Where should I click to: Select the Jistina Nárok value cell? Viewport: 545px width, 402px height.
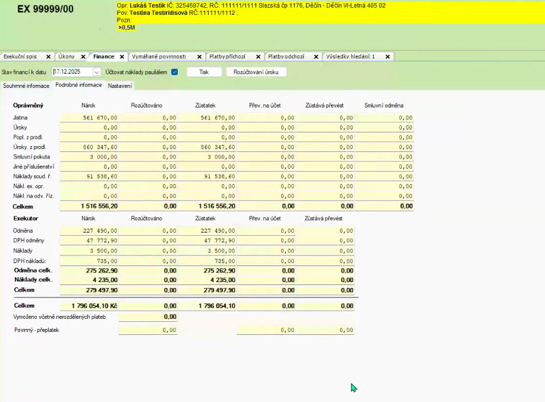(89, 118)
